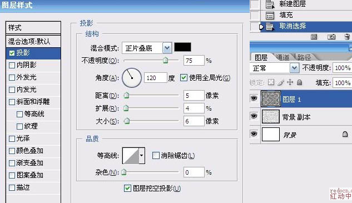
Task: Click action step icon beside 取消选择
Action: point(270,27)
